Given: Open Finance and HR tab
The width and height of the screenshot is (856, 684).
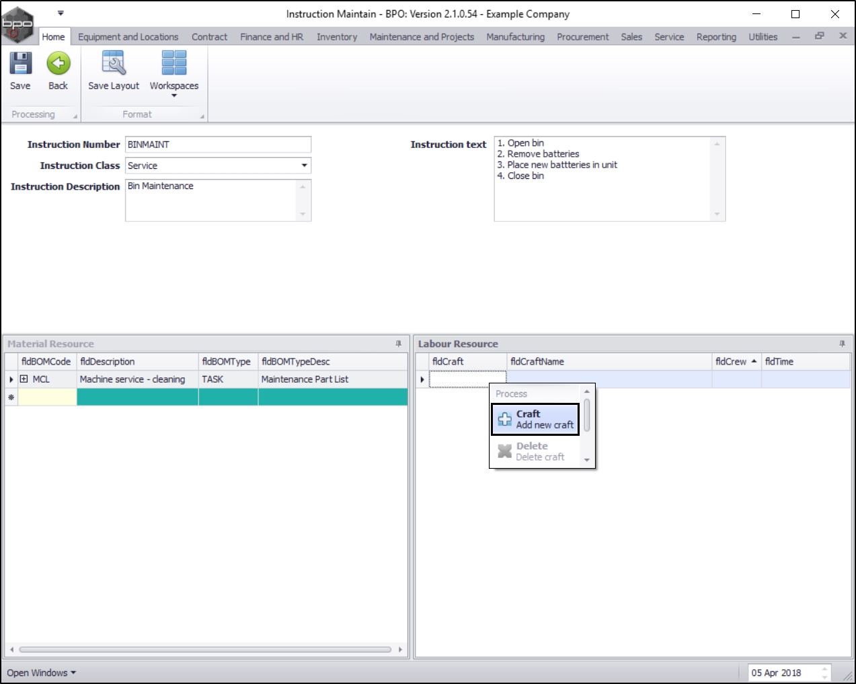Looking at the screenshot, I should pos(272,37).
